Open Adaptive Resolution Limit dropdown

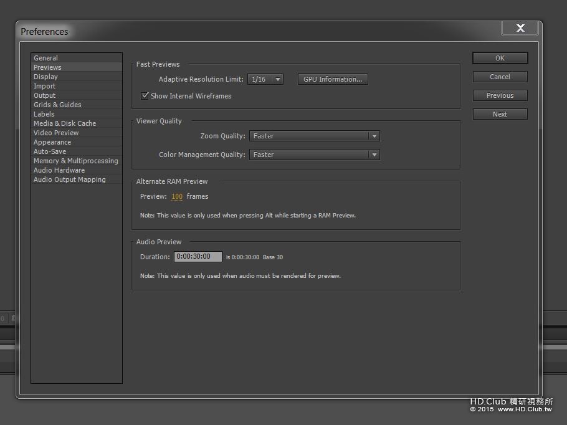(x=265, y=79)
